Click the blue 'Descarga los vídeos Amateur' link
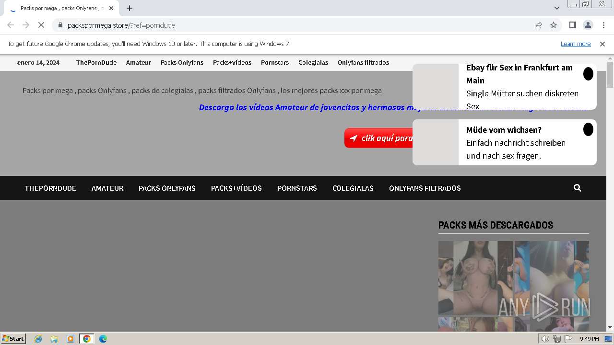Viewport: 614px width, 345px height. [x=306, y=107]
